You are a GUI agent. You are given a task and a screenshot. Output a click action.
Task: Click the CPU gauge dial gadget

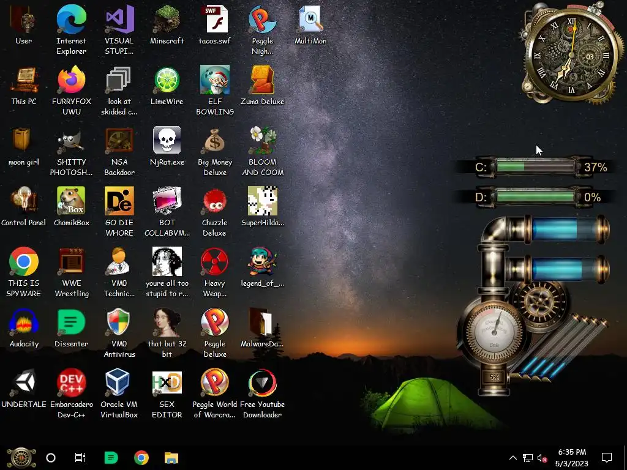coord(494,331)
